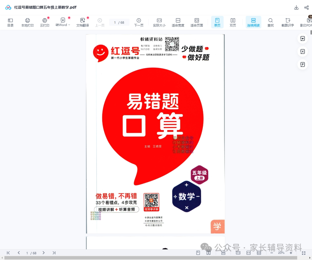Click horizontal scrollbar right arrow
Viewport: 312px width, 260px height.
coord(310,258)
